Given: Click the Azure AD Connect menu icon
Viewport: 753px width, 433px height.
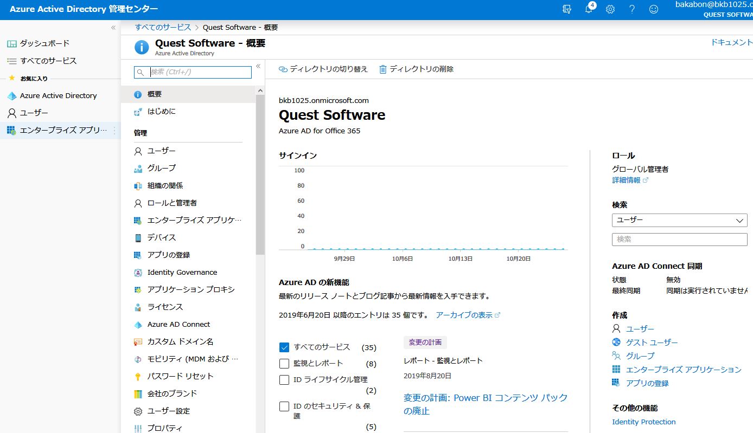Looking at the screenshot, I should pyautogui.click(x=138, y=325).
